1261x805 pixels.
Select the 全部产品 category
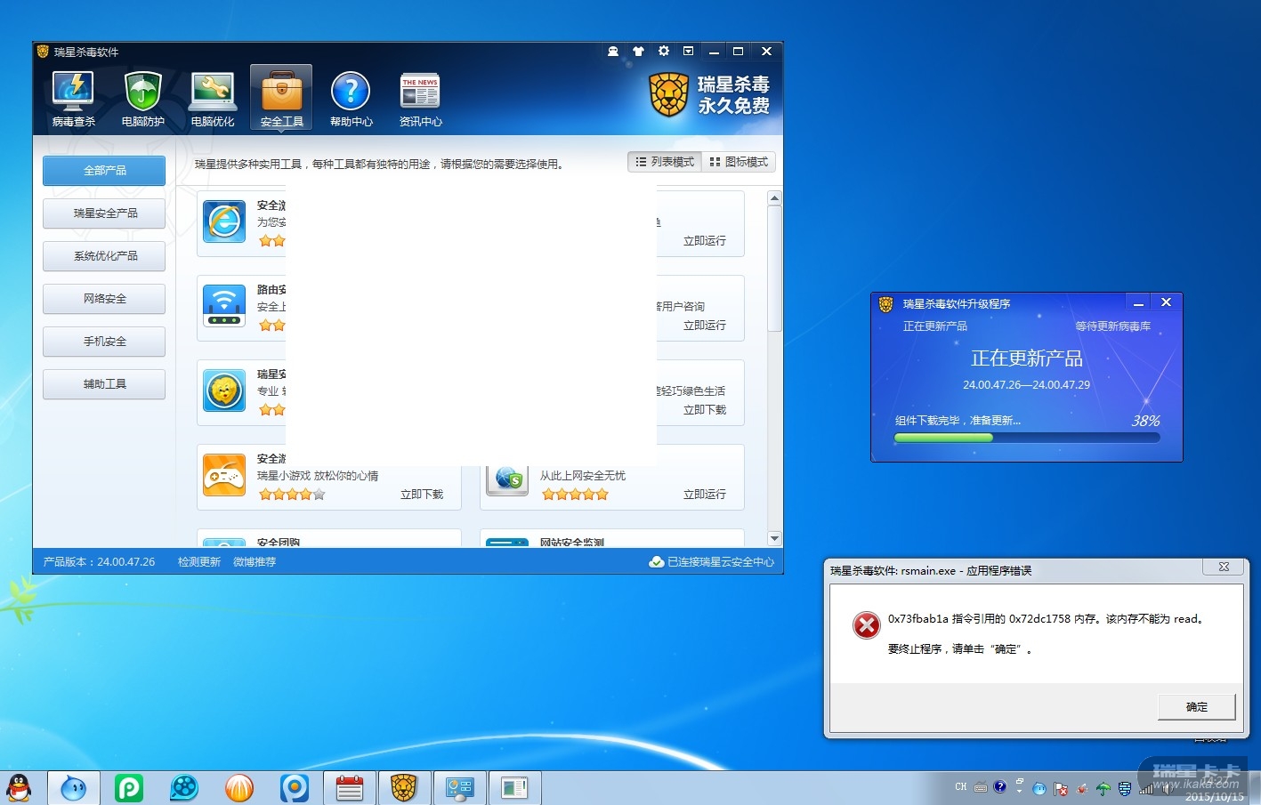104,171
